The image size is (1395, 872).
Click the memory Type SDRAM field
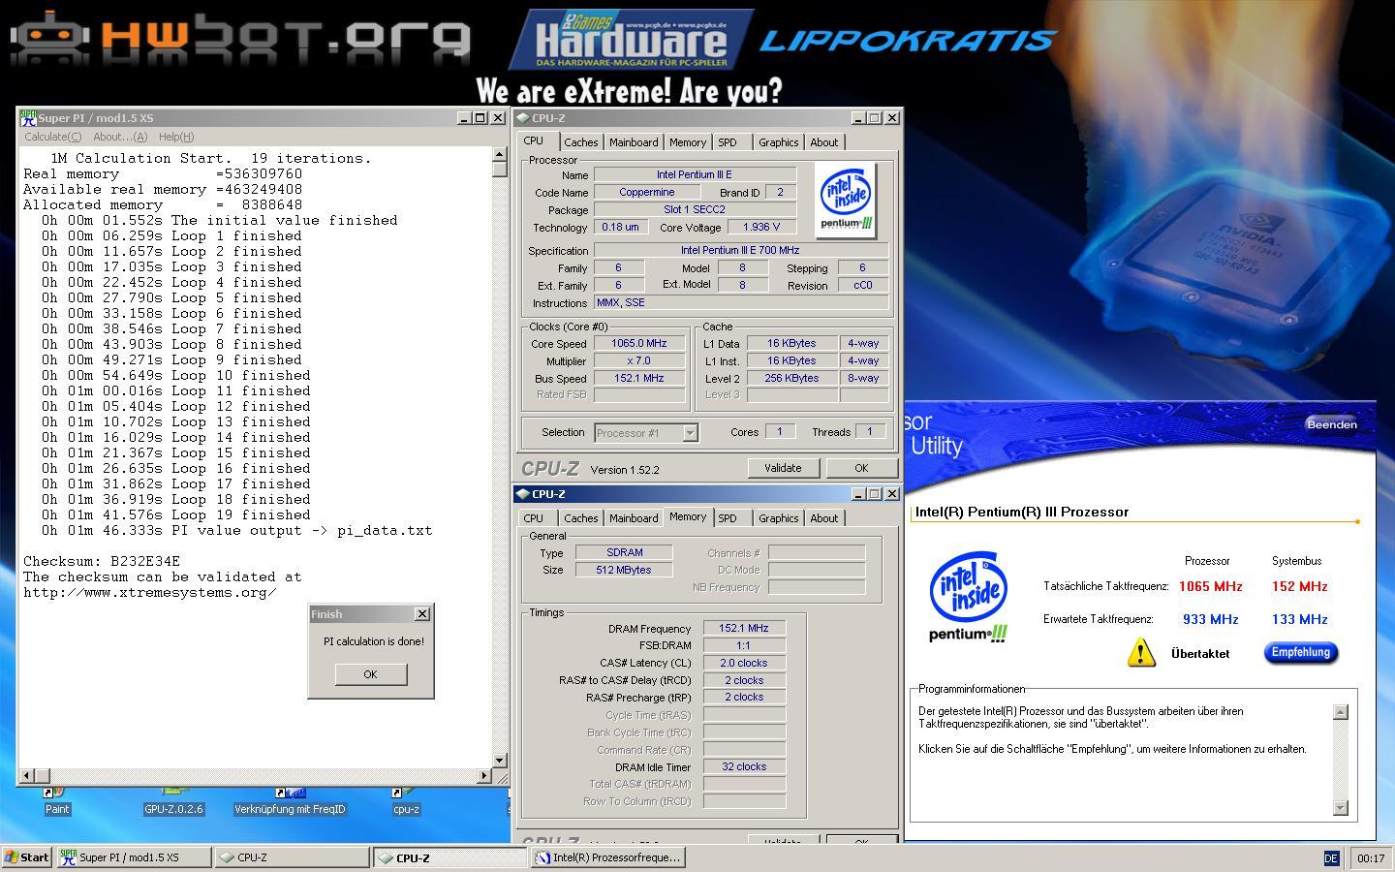tap(624, 552)
